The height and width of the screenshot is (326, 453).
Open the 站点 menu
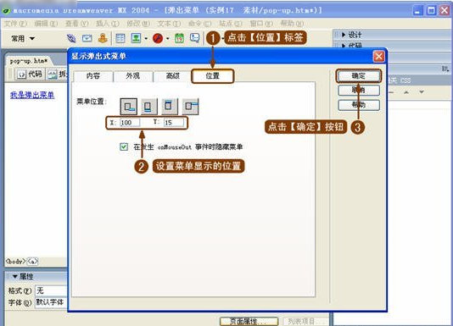230,24
